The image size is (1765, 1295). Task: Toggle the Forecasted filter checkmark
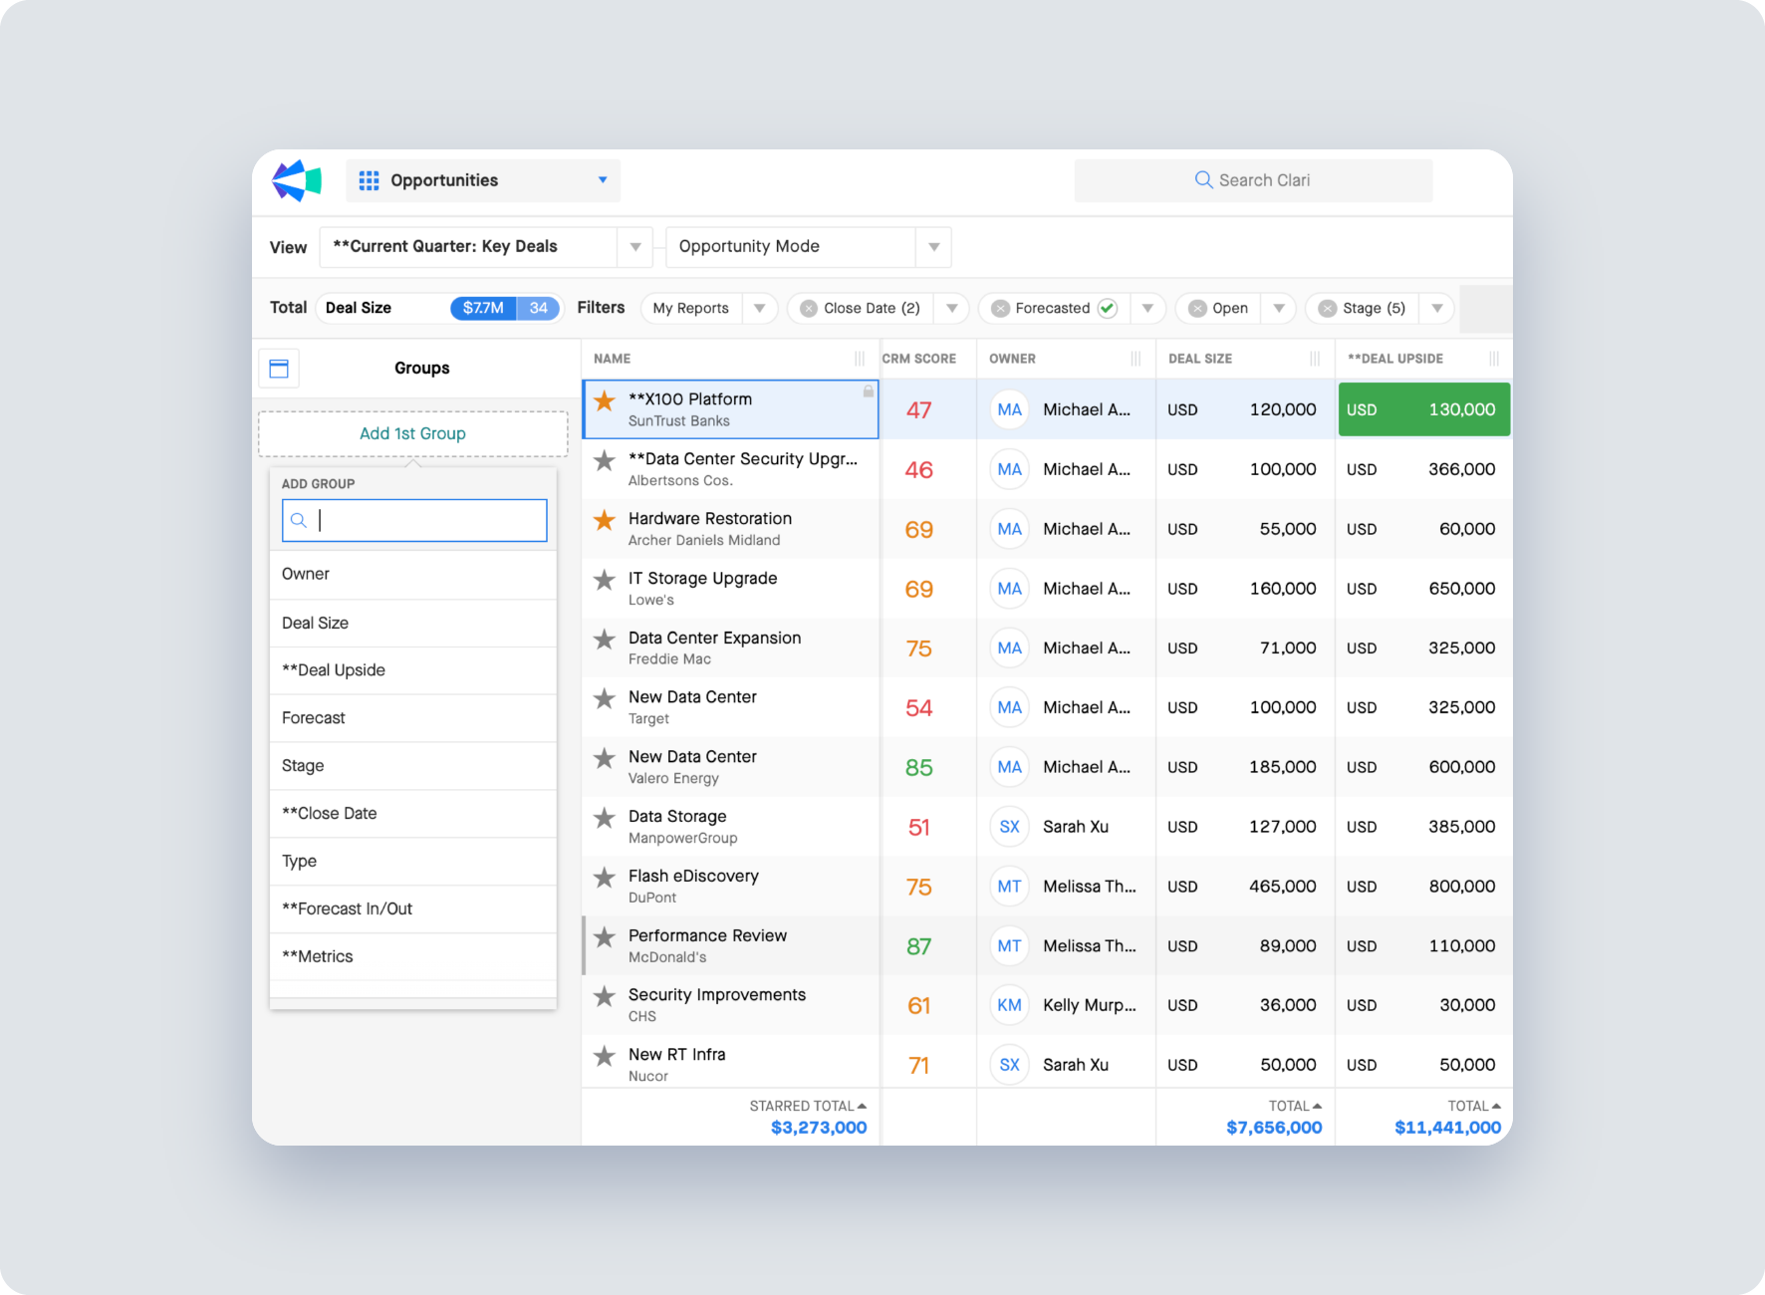coord(1108,308)
